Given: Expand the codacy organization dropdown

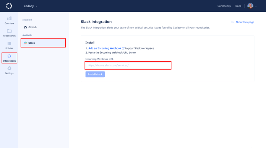Looking at the screenshot, I should pyautogui.click(x=31, y=6).
